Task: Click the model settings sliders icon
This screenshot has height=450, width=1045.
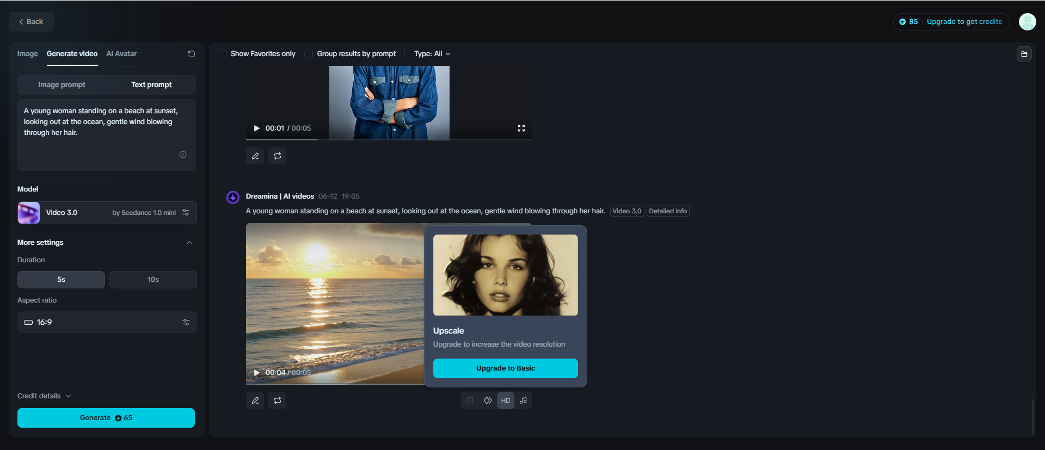Action: coord(186,213)
